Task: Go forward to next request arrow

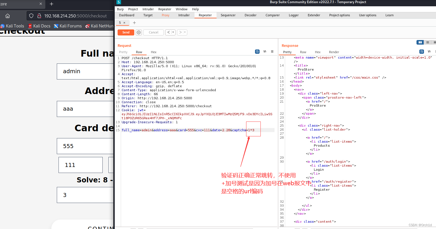Action: (180, 32)
